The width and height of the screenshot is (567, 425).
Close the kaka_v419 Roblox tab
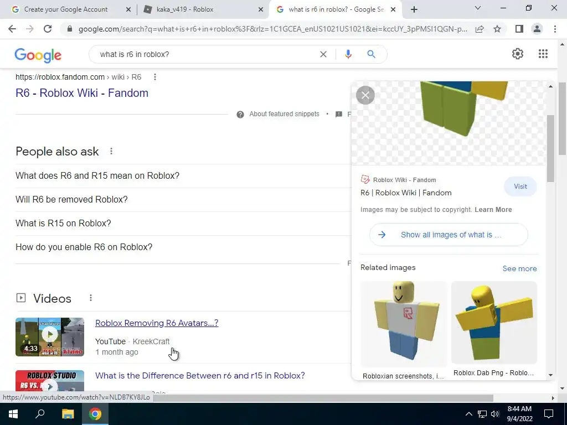(261, 10)
